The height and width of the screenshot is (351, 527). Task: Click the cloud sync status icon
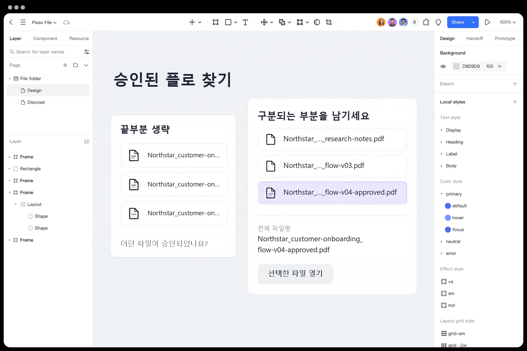(66, 22)
